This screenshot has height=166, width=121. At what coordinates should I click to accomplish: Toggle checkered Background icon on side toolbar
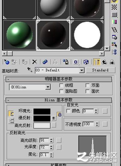114,7
